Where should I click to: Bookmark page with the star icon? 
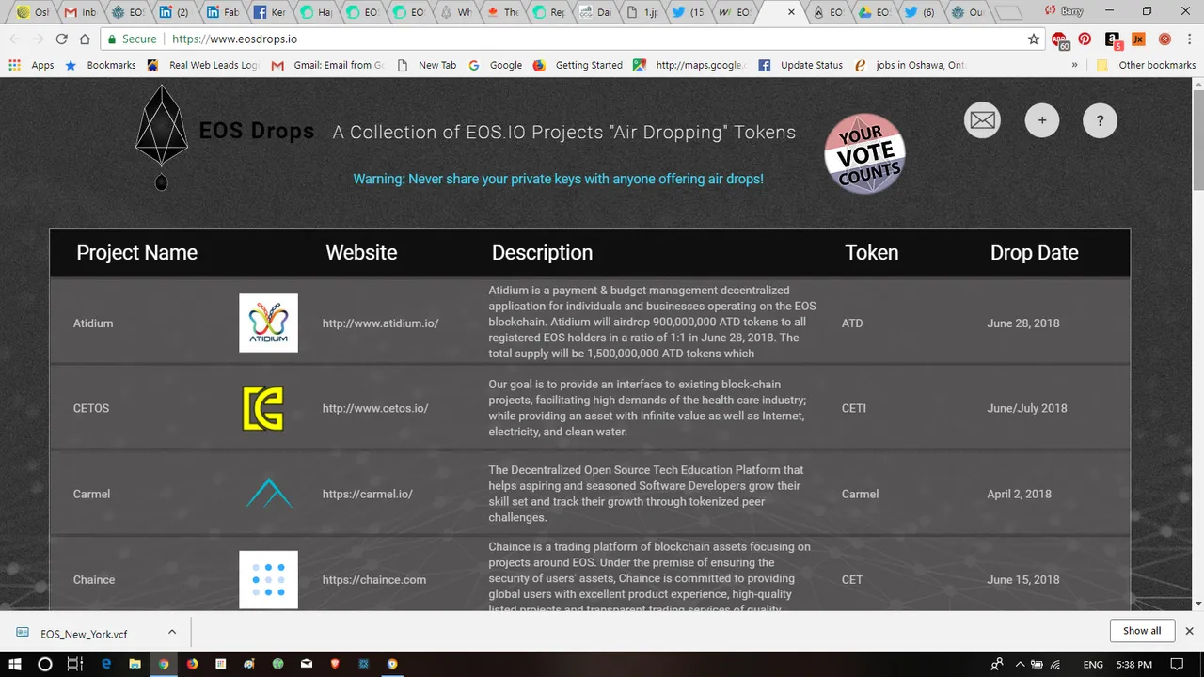click(1034, 39)
